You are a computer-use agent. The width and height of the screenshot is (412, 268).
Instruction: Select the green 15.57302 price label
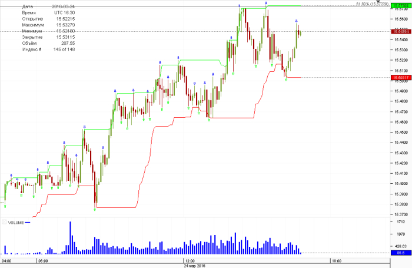point(401,5)
